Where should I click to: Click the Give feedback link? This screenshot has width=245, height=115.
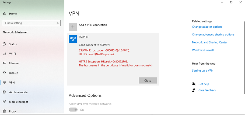[207, 90]
